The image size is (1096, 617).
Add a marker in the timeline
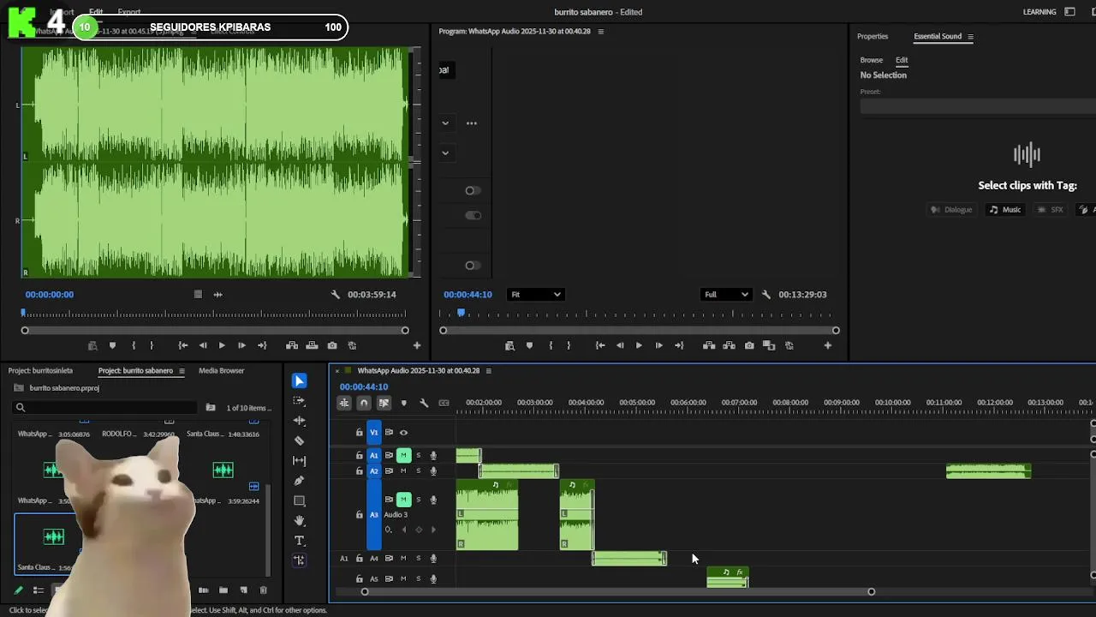(x=404, y=403)
